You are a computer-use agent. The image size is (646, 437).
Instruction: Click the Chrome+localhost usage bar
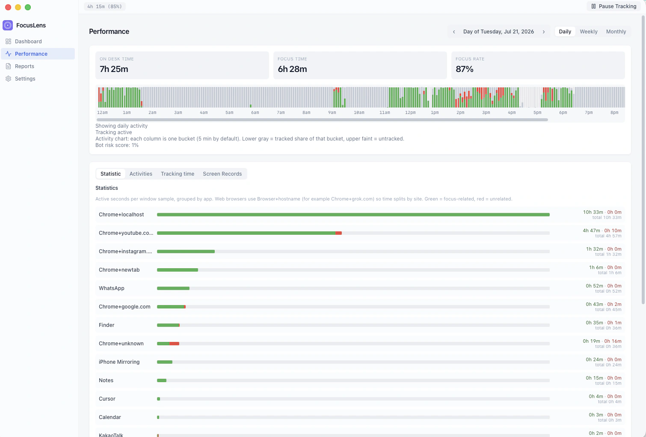[x=353, y=215]
